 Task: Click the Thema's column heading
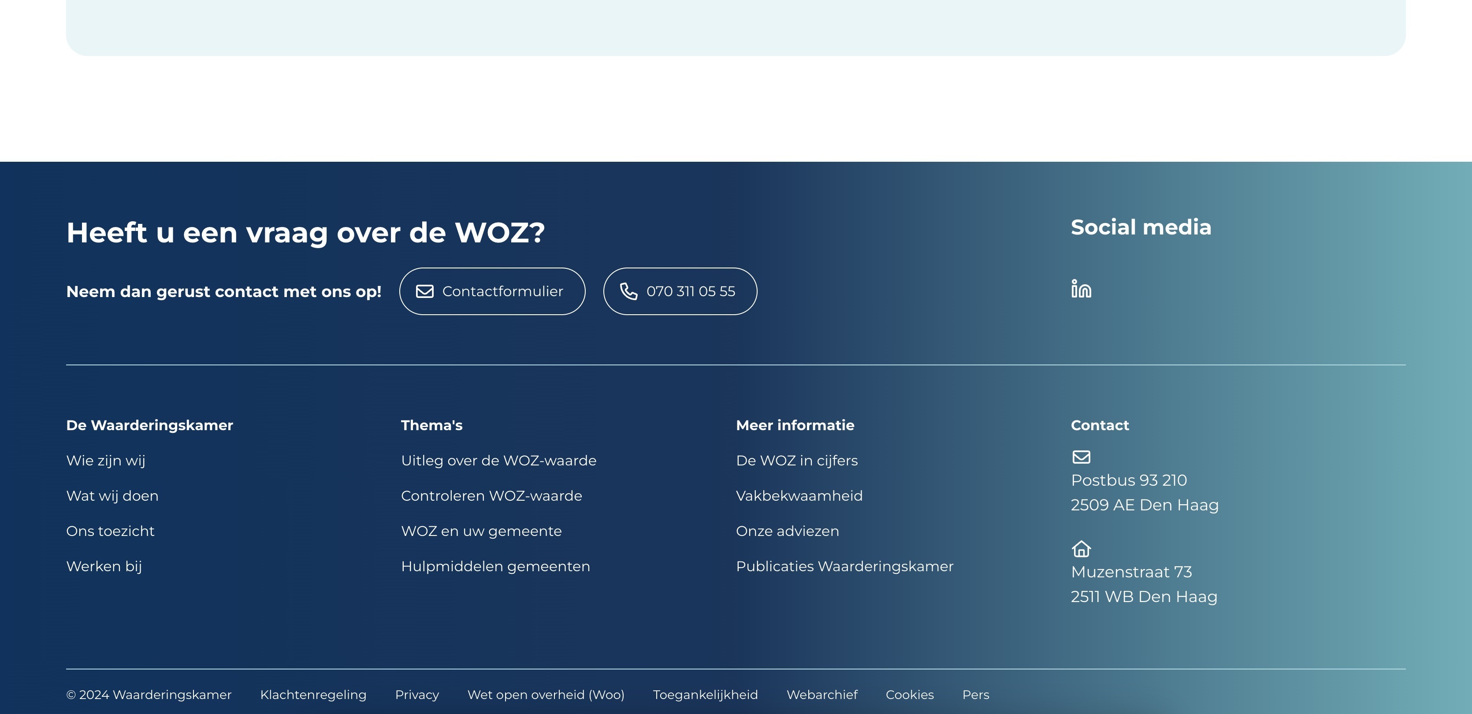(x=431, y=425)
